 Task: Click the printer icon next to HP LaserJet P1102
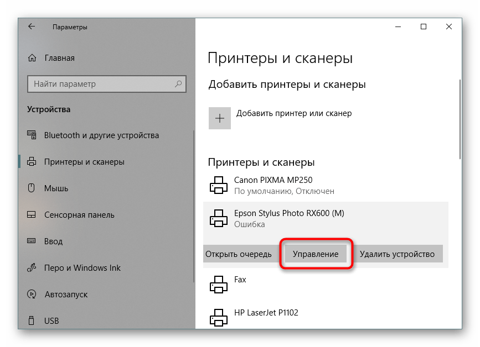coord(219,317)
